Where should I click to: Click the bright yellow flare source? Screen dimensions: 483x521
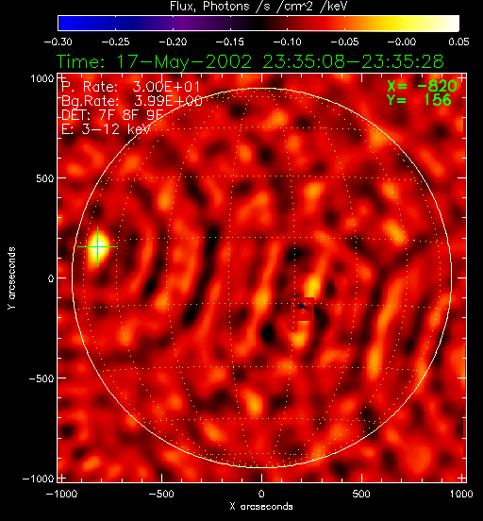tap(98, 247)
